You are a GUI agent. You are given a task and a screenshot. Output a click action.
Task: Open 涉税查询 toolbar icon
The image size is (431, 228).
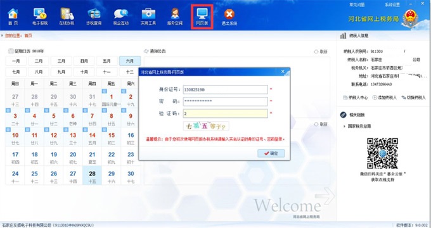point(94,16)
